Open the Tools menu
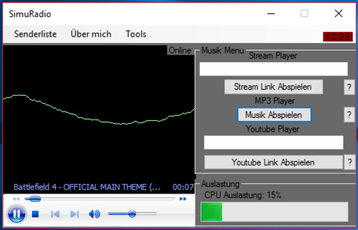Viewport: 358px width, 230px height. pyautogui.click(x=136, y=34)
